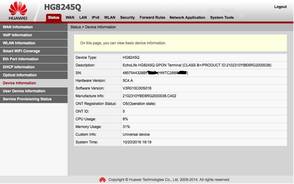Open DHCP Information in sidebar

[x=19, y=67]
